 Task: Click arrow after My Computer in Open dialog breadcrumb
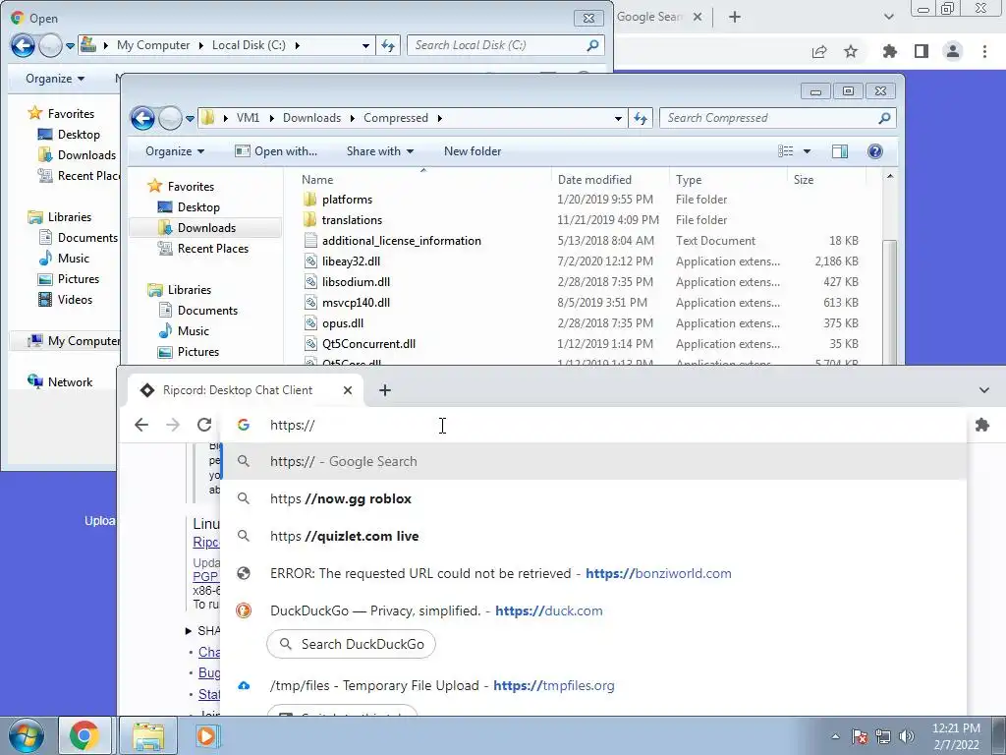200,45
